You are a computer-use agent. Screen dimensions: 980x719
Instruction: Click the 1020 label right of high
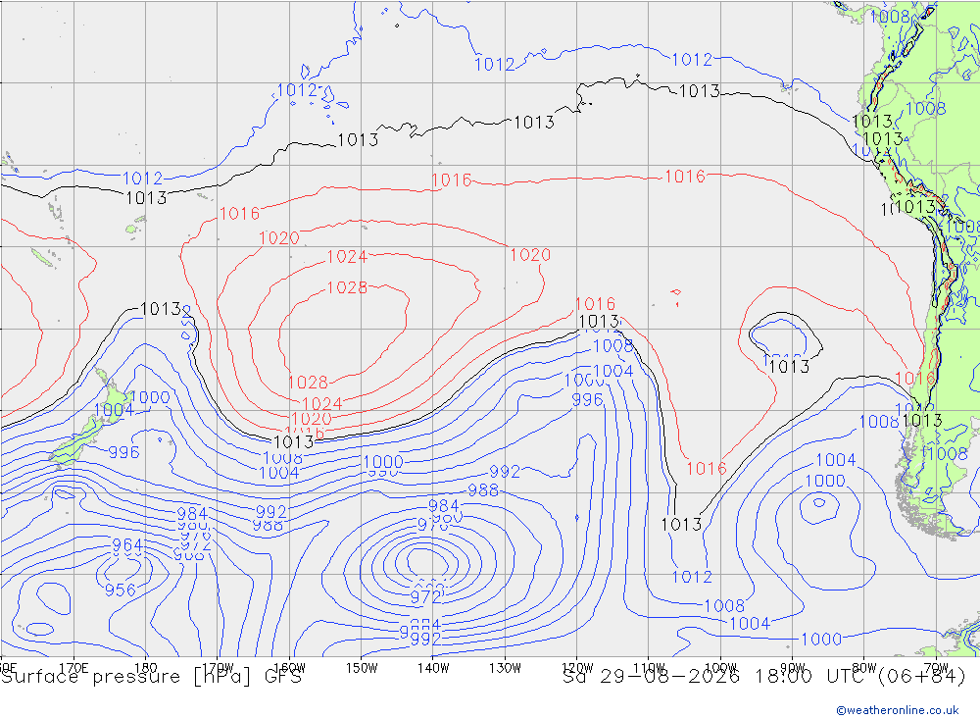coord(530,255)
